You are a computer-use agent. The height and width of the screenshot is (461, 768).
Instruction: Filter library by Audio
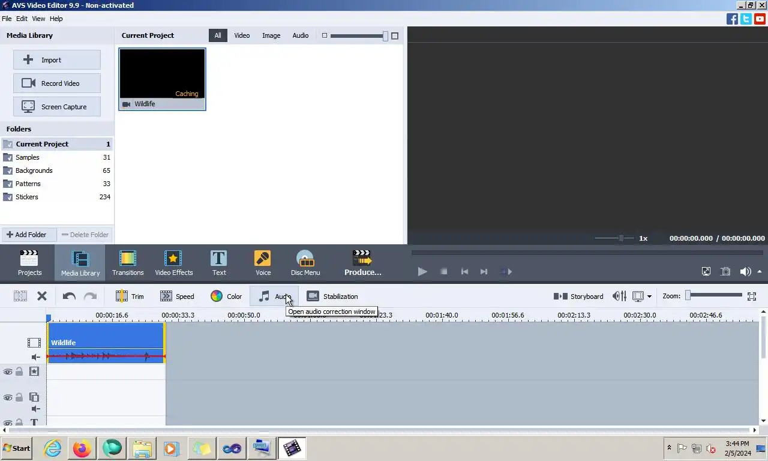[x=301, y=35]
